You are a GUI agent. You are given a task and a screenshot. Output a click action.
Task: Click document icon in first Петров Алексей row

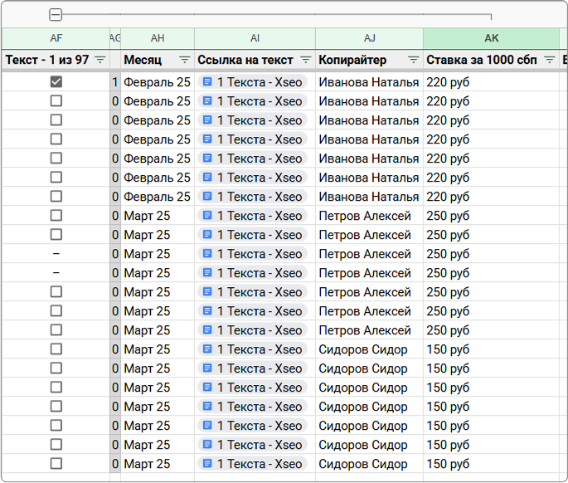pos(207,215)
